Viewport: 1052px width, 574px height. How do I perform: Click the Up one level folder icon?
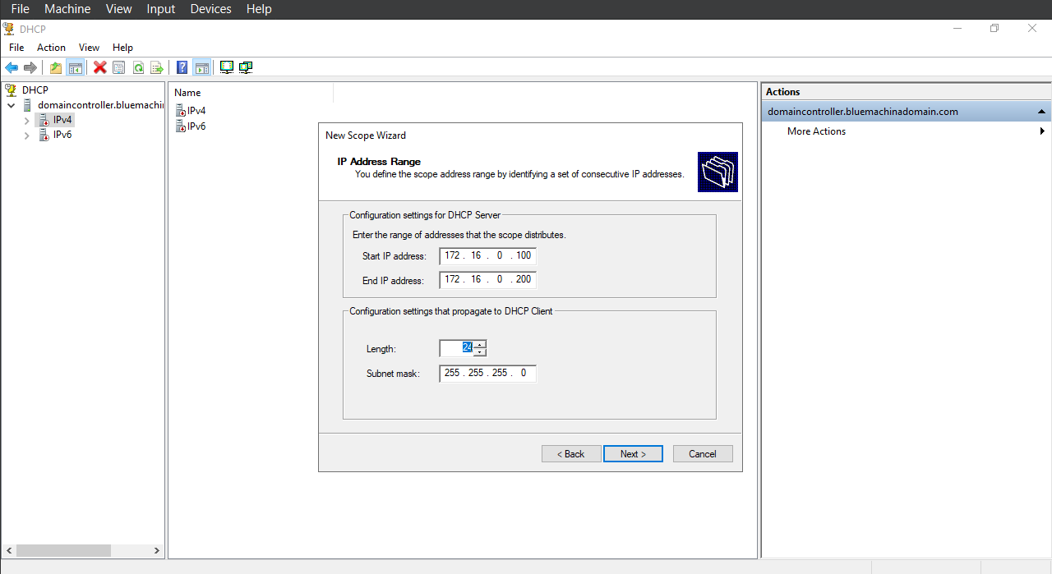point(56,67)
